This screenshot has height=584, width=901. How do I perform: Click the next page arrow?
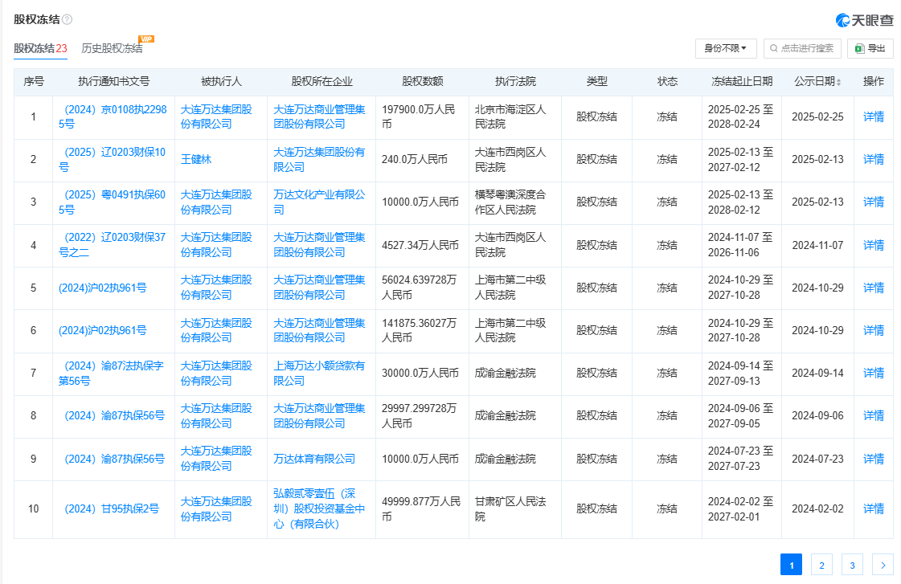tap(883, 565)
